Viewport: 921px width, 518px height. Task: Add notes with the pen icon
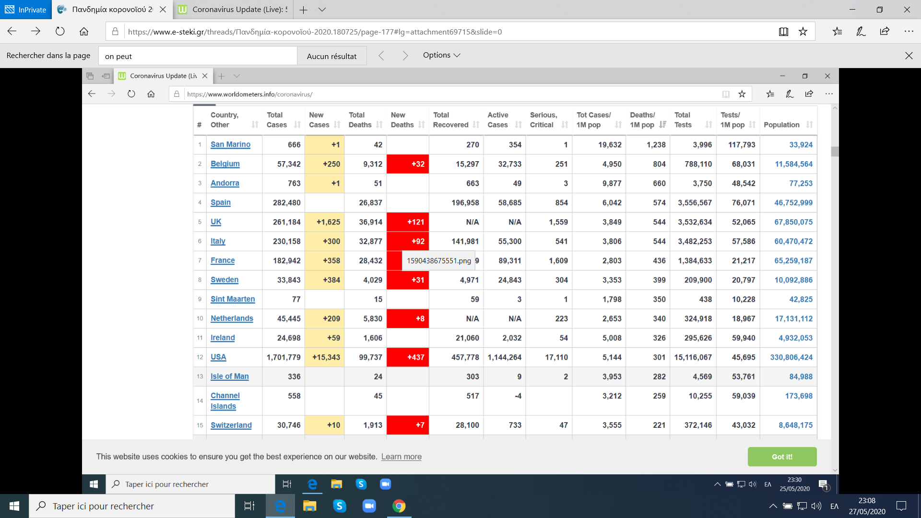tap(861, 32)
